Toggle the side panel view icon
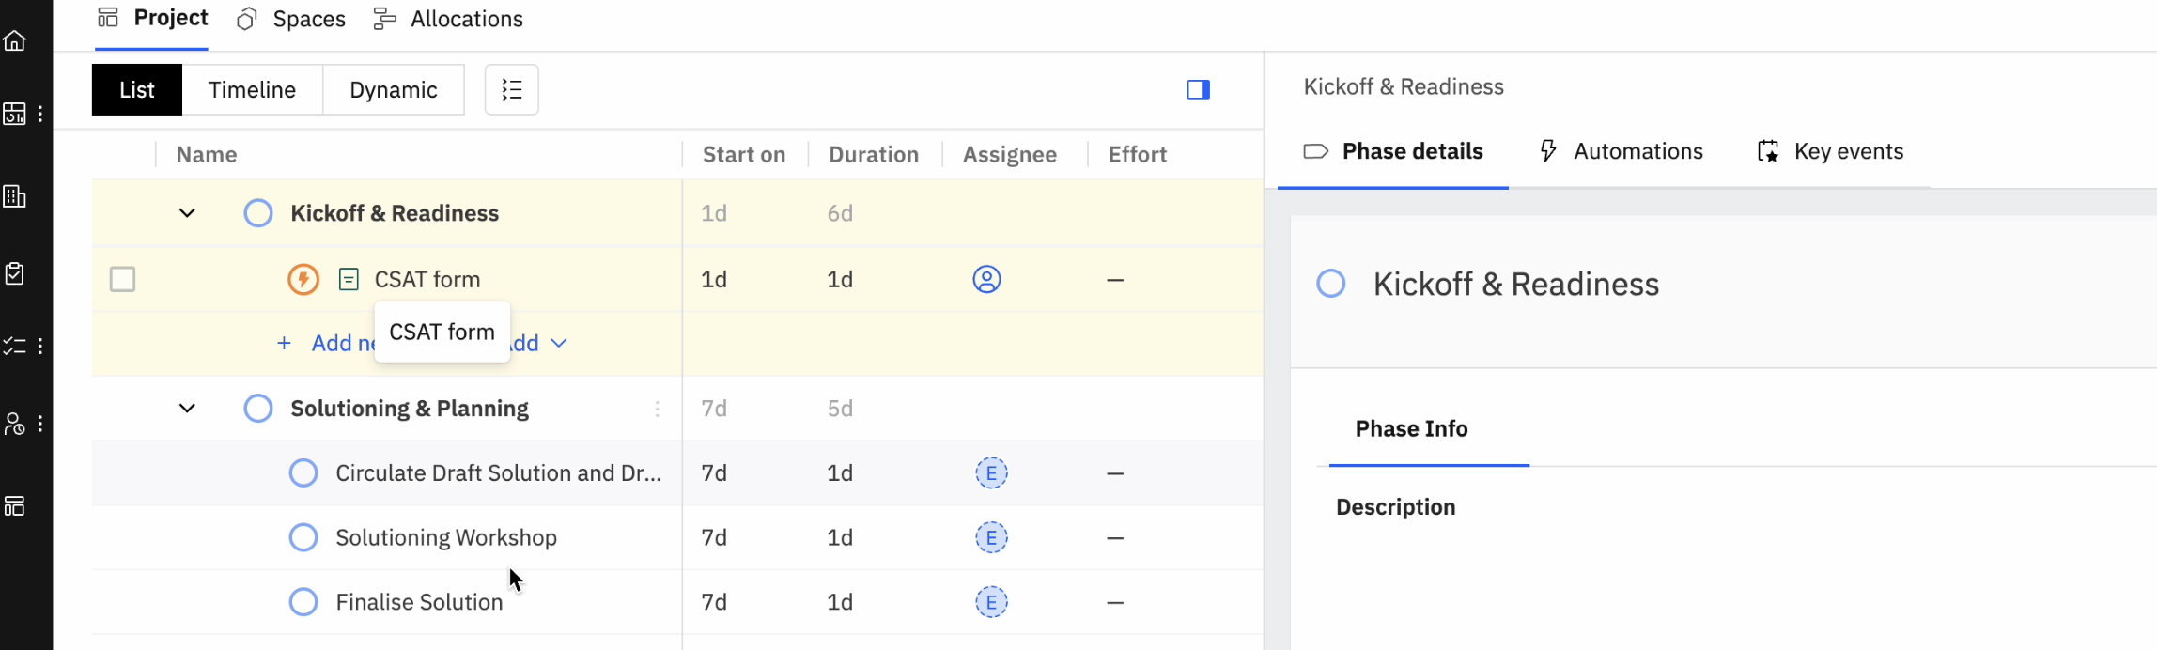This screenshot has height=650, width=2157. pos(1198,90)
